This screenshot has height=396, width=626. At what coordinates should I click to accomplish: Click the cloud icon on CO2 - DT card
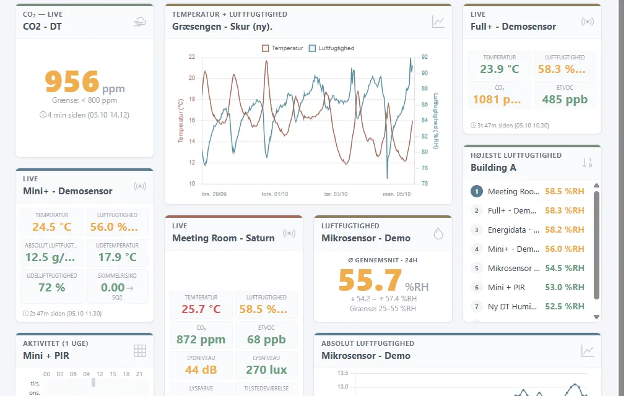(140, 22)
